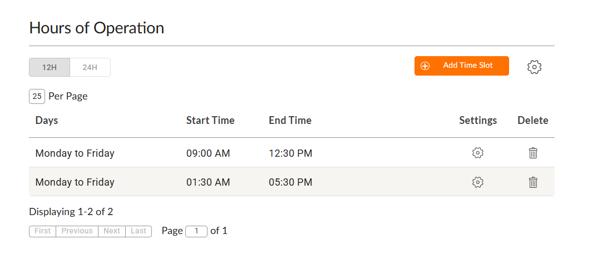Switch to 24H time format
The width and height of the screenshot is (602, 269).
pos(90,67)
